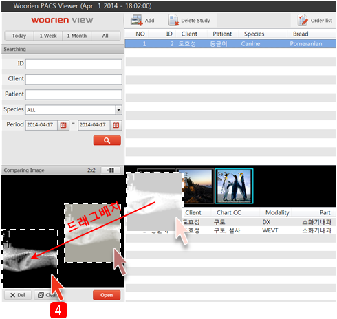Click the Del button with X icon
The height and width of the screenshot is (319, 337).
(x=18, y=295)
